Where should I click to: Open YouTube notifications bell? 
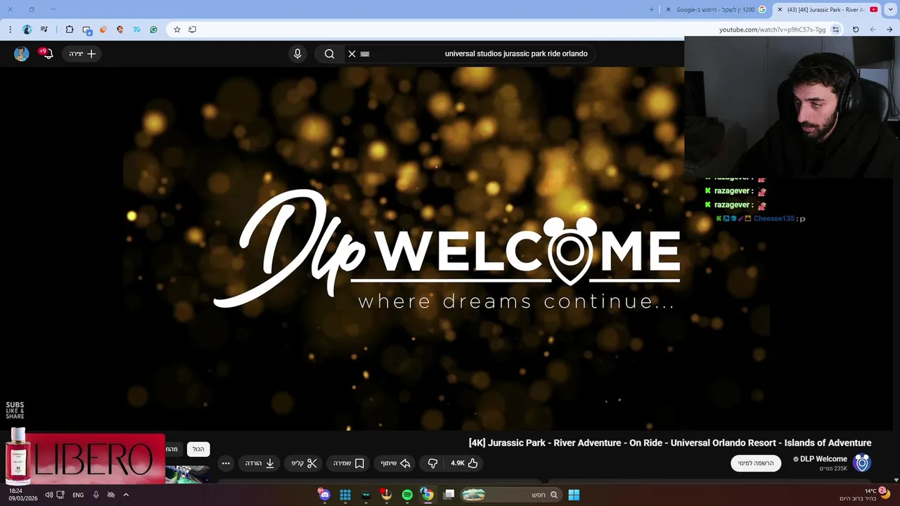pos(47,53)
